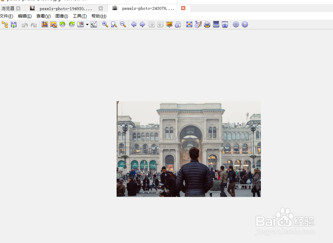Open the add text and draw tool
This screenshot has height=243, width=333.
coord(198,24)
